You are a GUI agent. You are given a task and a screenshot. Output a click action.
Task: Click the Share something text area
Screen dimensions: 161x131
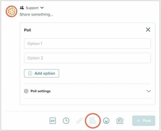point(36,14)
